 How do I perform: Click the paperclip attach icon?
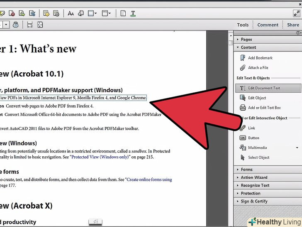243,67
